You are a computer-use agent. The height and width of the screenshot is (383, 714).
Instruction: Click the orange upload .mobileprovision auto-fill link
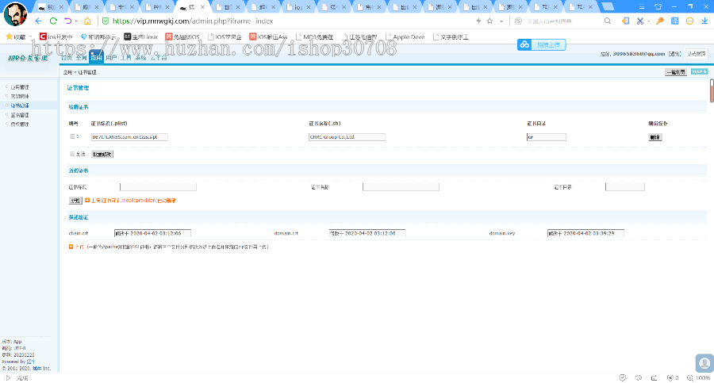tap(133, 201)
